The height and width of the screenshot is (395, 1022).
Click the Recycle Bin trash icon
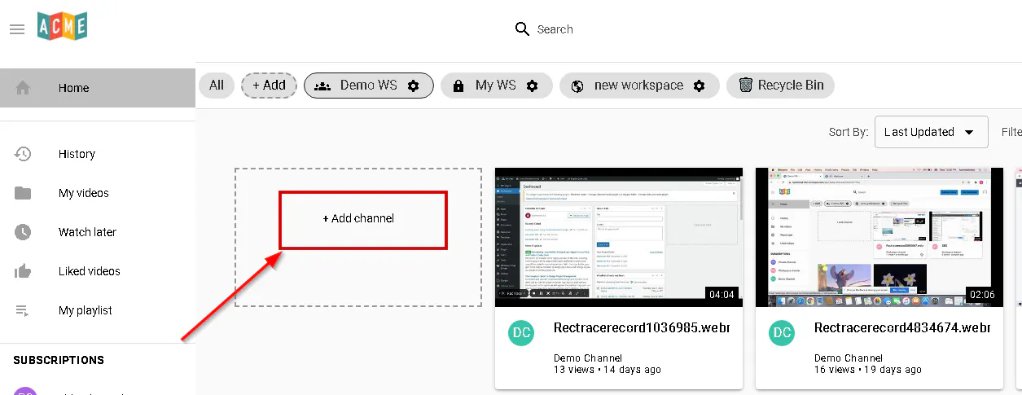click(746, 85)
